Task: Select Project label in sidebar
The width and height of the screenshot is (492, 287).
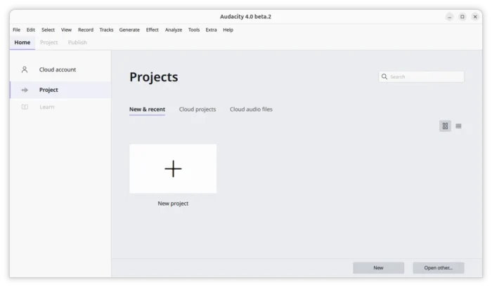Action: coord(48,90)
